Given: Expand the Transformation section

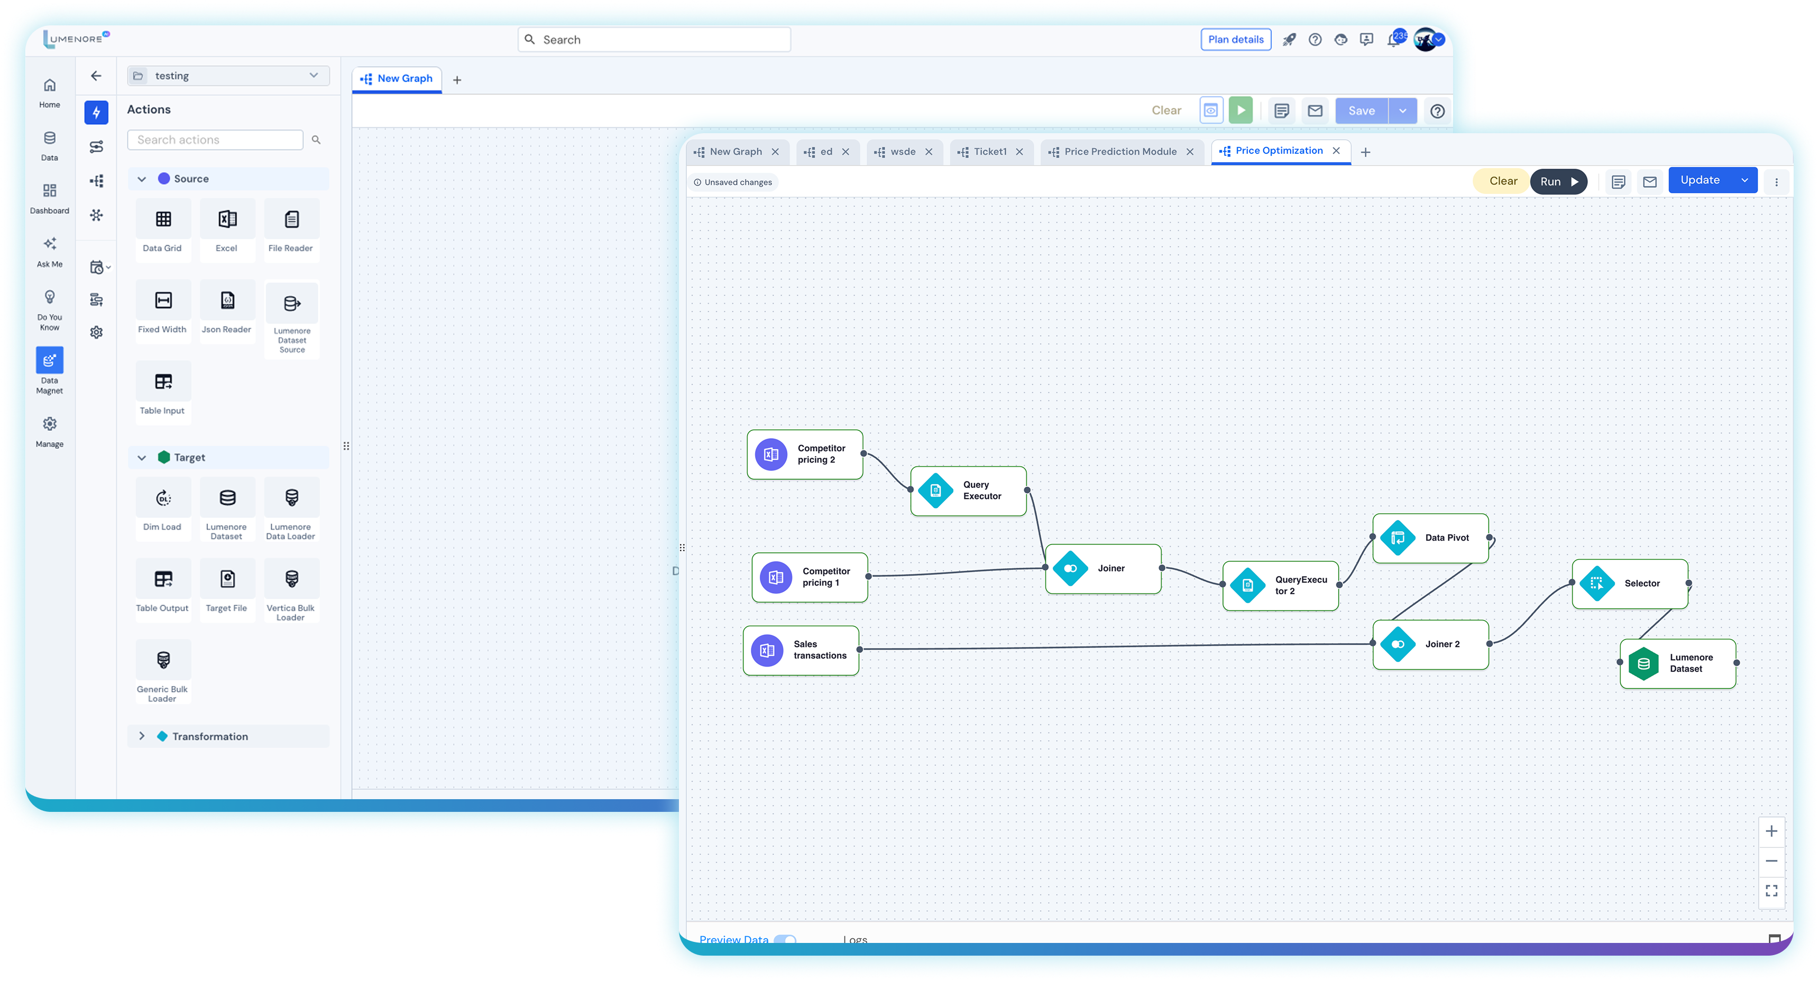Looking at the screenshot, I should [x=142, y=736].
